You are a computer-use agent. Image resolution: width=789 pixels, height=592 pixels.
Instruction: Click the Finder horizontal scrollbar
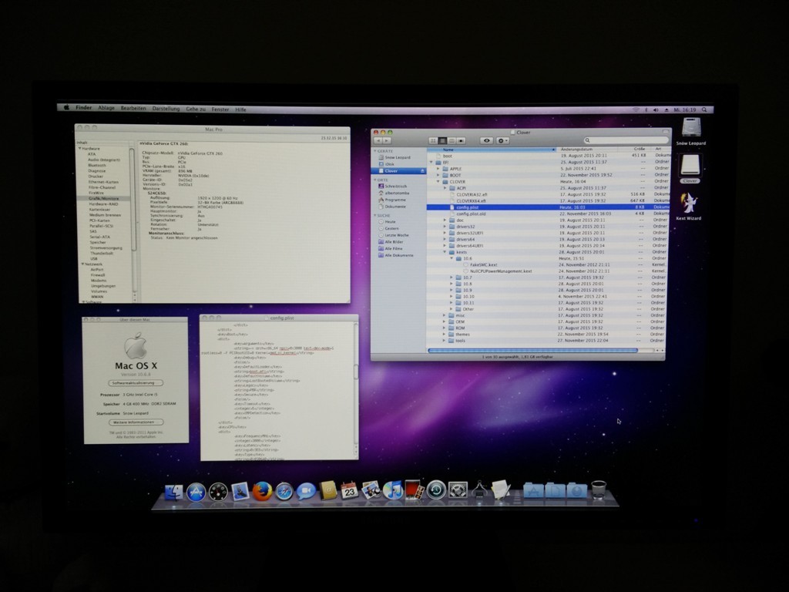point(533,351)
